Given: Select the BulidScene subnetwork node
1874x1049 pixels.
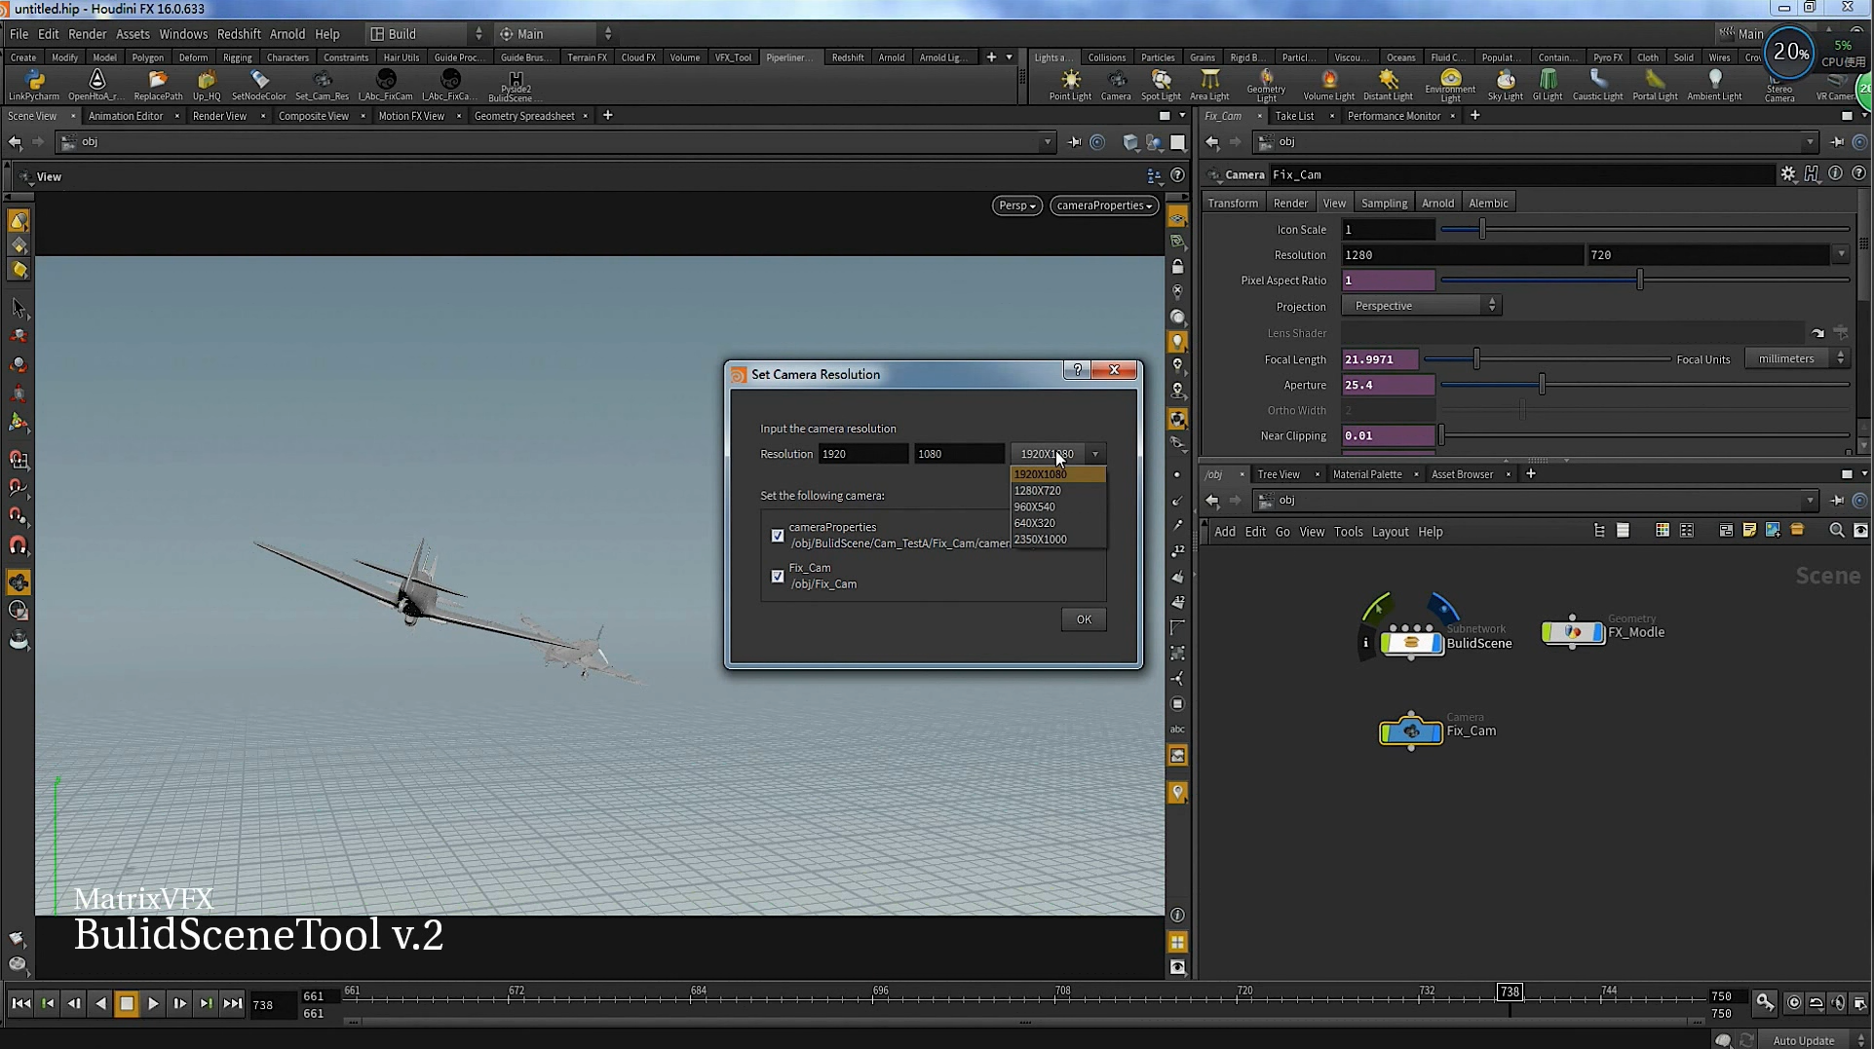Looking at the screenshot, I should click(1411, 642).
